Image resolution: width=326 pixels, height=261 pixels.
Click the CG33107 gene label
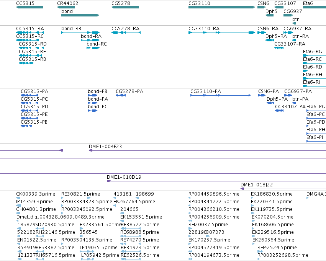click(285, 3)
